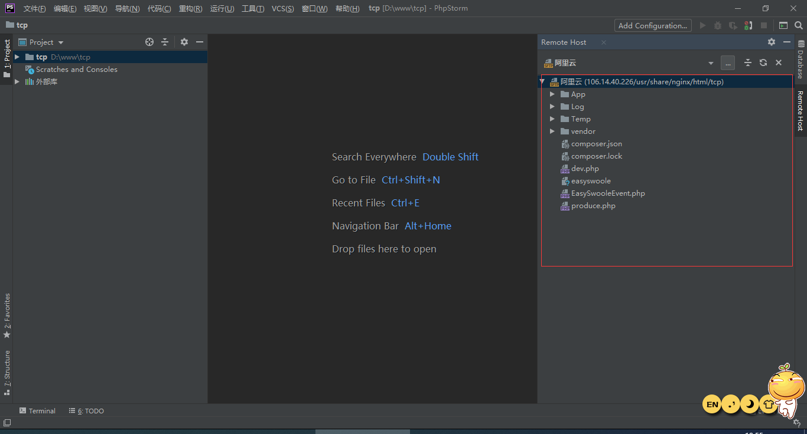Click Run with Coverage icon
807x434 pixels.
point(733,25)
